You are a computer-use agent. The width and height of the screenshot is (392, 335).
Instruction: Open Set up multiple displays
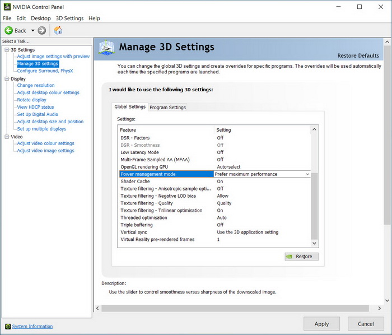pos(41,129)
